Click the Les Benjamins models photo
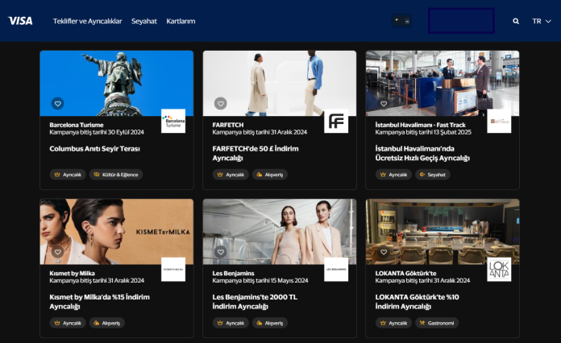Screen dimensions: 561x343 pyautogui.click(x=279, y=232)
